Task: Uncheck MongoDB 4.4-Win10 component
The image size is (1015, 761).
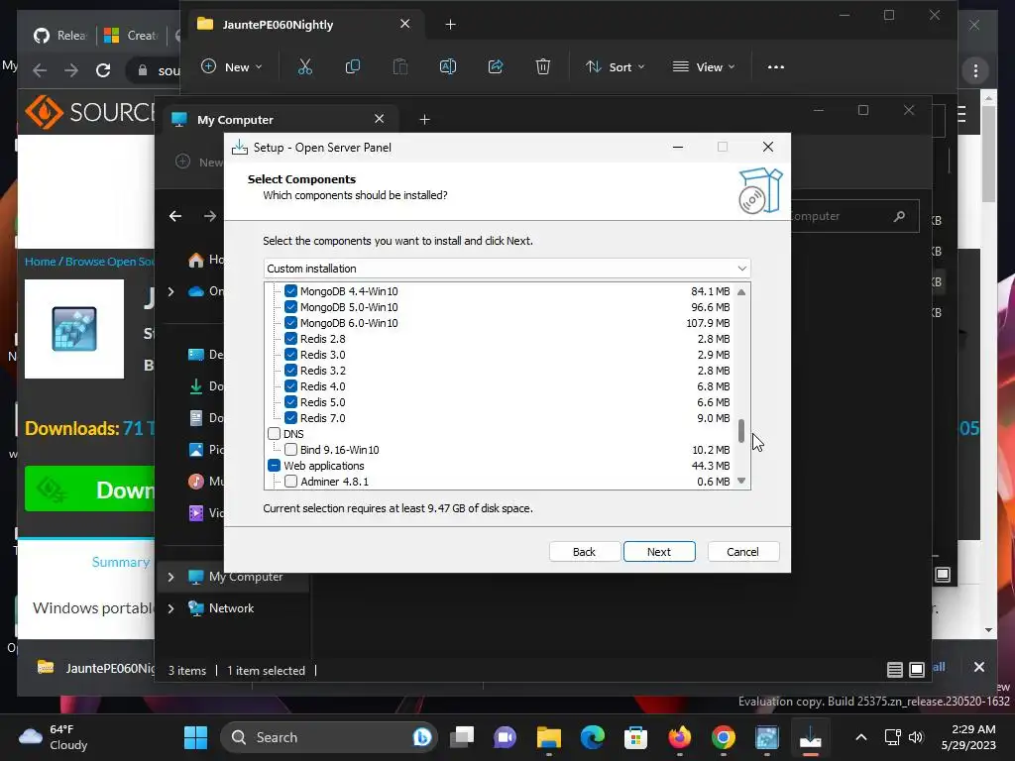Action: [x=290, y=291]
